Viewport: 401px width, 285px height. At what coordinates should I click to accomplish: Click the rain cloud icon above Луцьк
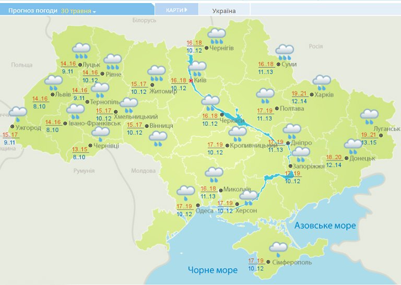tap(81, 51)
